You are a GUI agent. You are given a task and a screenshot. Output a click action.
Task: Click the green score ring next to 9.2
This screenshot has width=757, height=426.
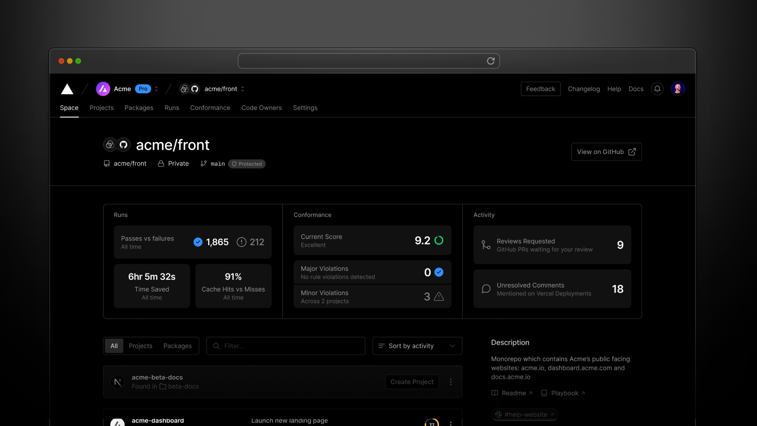(439, 240)
